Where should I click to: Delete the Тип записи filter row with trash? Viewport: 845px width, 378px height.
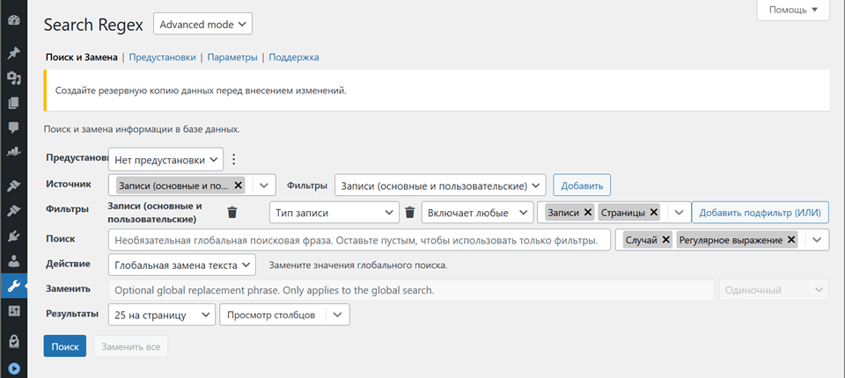click(x=410, y=213)
